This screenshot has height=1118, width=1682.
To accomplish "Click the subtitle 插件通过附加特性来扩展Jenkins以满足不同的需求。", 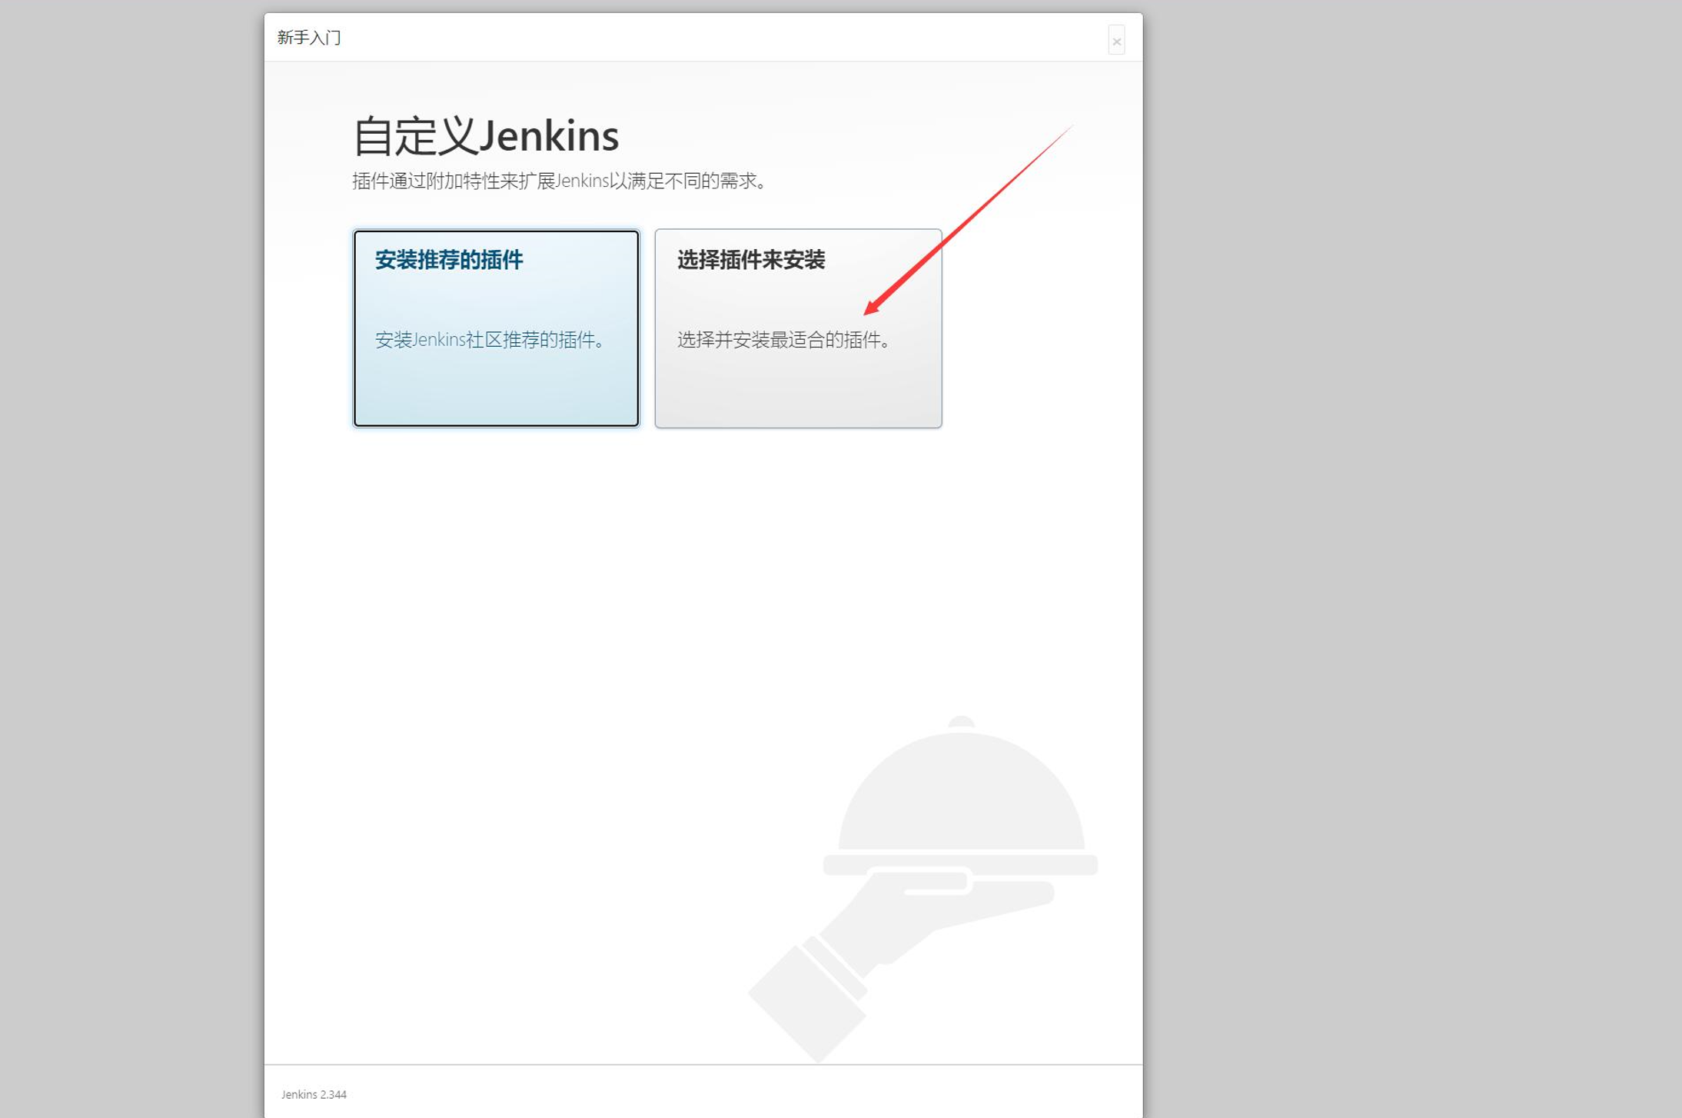I will coord(560,181).
